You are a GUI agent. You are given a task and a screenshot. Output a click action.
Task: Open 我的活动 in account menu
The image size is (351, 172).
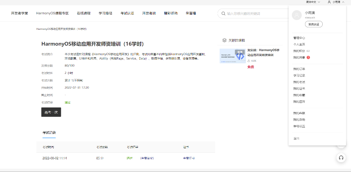[299, 120]
